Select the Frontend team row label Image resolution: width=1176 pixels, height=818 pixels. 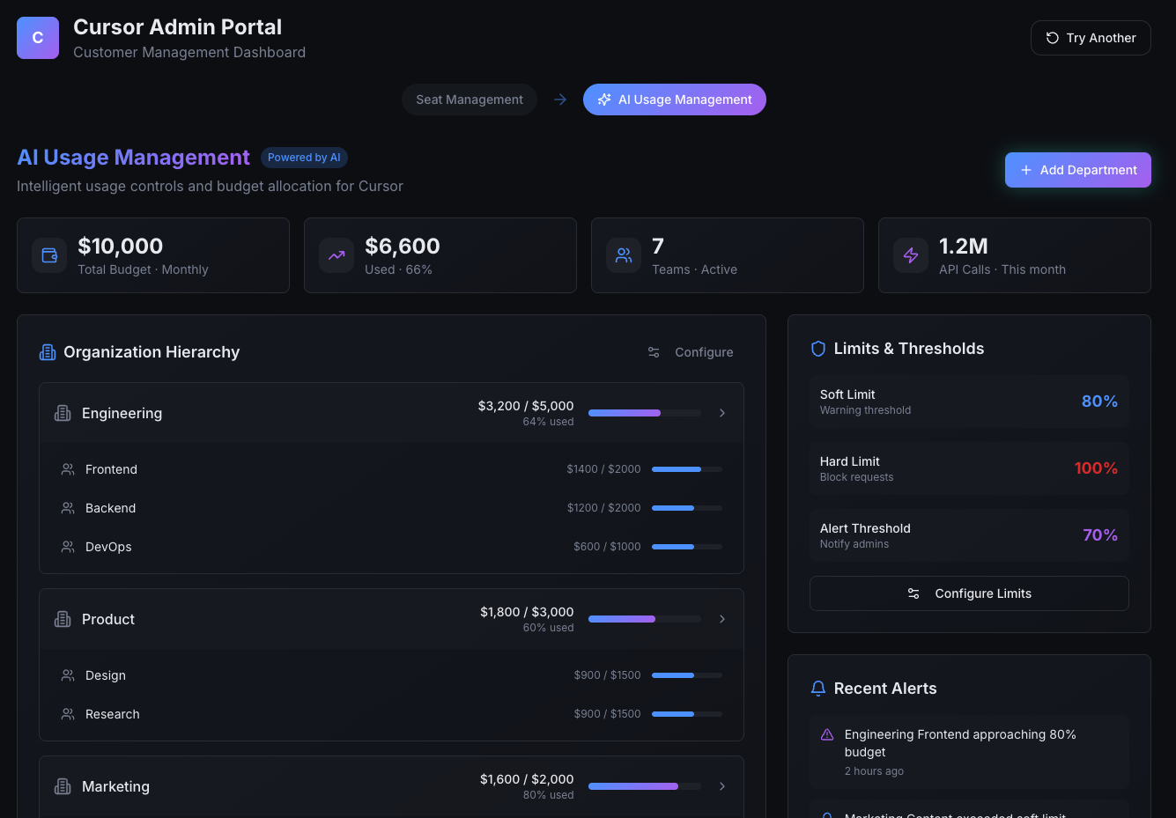111,469
